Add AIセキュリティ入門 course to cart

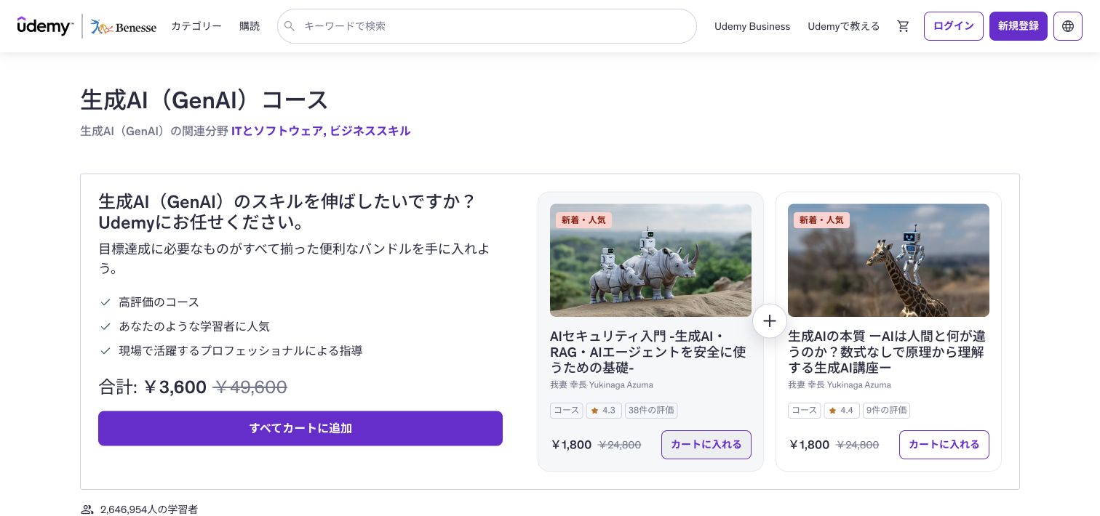click(x=706, y=445)
